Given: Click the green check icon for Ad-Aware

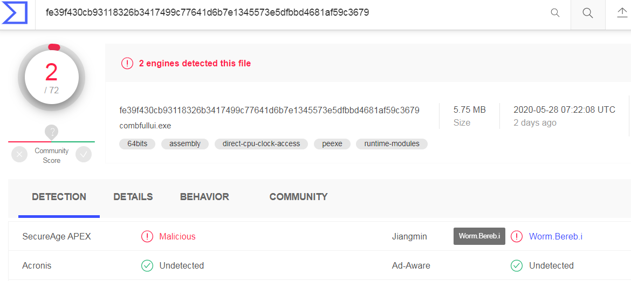Looking at the screenshot, I should (x=517, y=266).
